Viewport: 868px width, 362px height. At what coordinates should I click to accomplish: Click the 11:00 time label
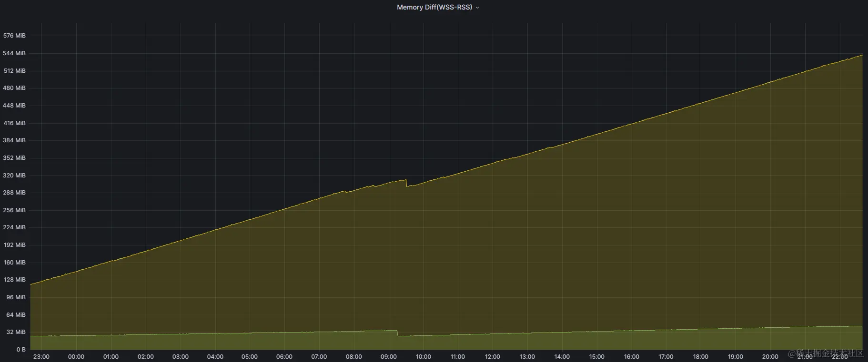[458, 357]
